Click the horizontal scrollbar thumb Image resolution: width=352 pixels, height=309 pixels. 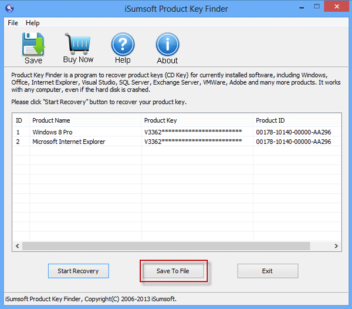point(166,246)
